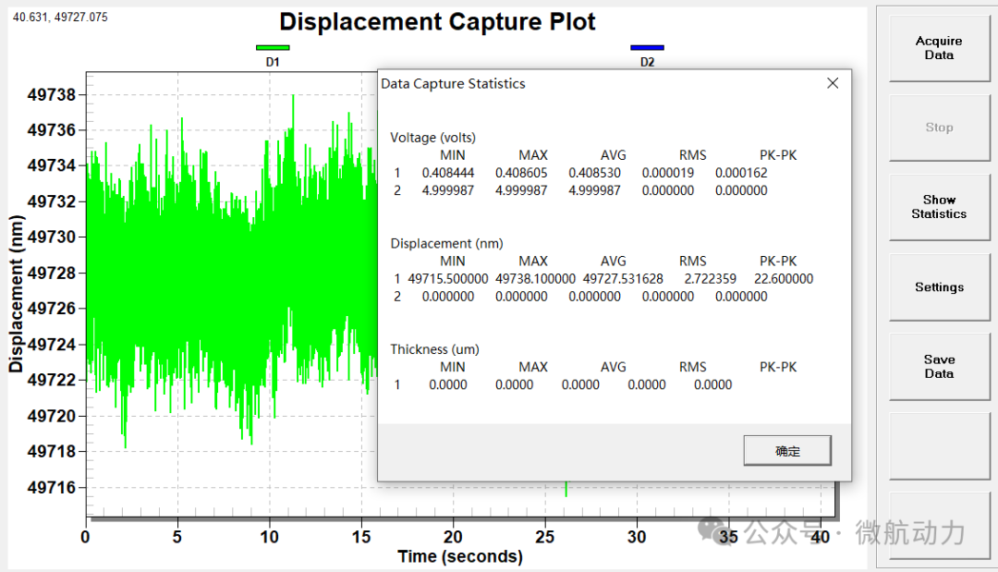Select voltage PK-PK value 0.000162

click(x=741, y=173)
